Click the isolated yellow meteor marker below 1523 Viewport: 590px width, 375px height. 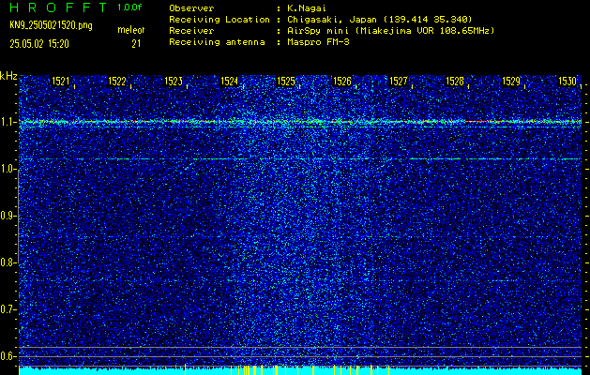tap(185, 369)
